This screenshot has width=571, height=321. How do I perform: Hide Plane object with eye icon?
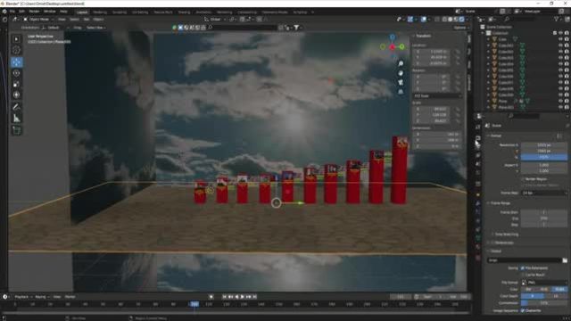point(560,101)
